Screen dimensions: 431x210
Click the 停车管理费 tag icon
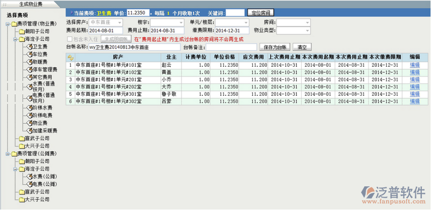[x=30, y=70]
